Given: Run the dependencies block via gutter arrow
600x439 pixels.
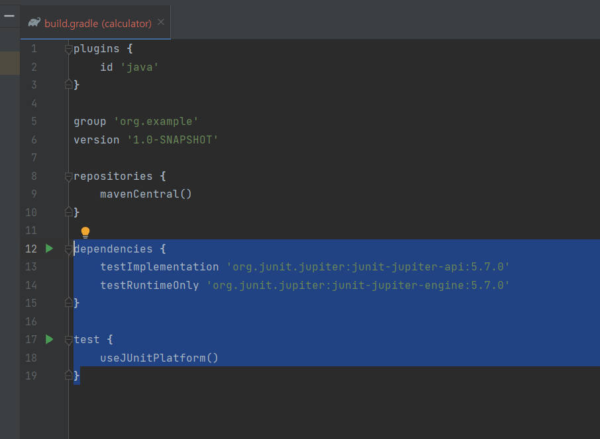Looking at the screenshot, I should click(50, 249).
